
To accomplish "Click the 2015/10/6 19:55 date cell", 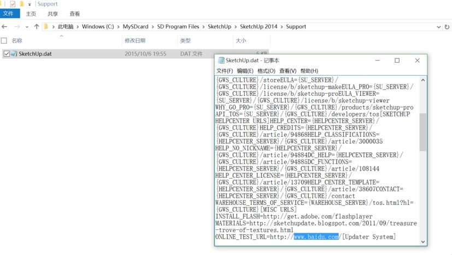I will [145, 54].
